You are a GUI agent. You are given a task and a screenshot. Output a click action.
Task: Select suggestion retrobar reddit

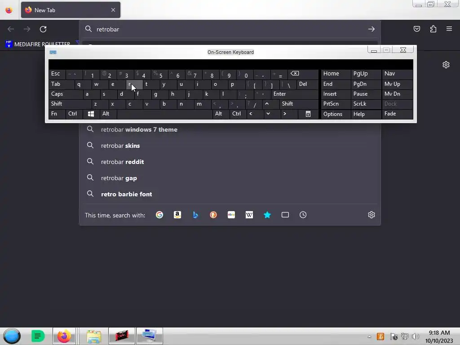(x=230, y=162)
